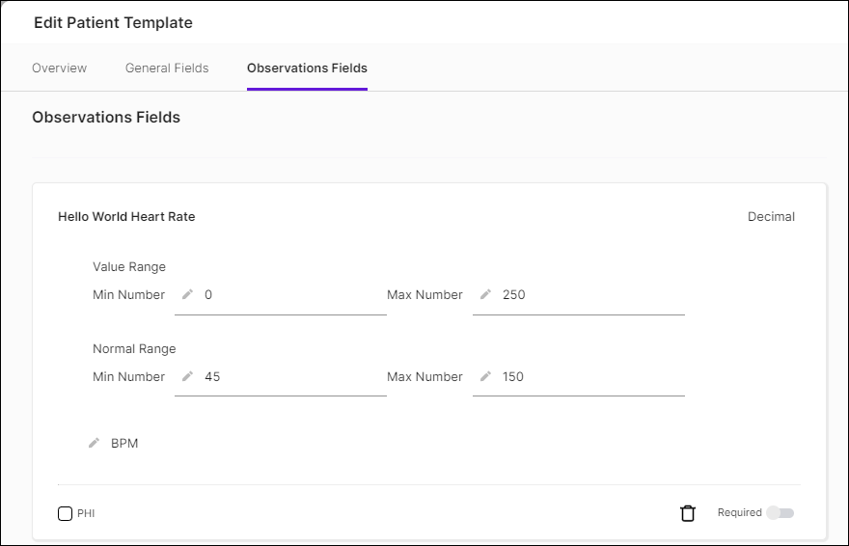Select the Observations Fields tab

click(307, 68)
